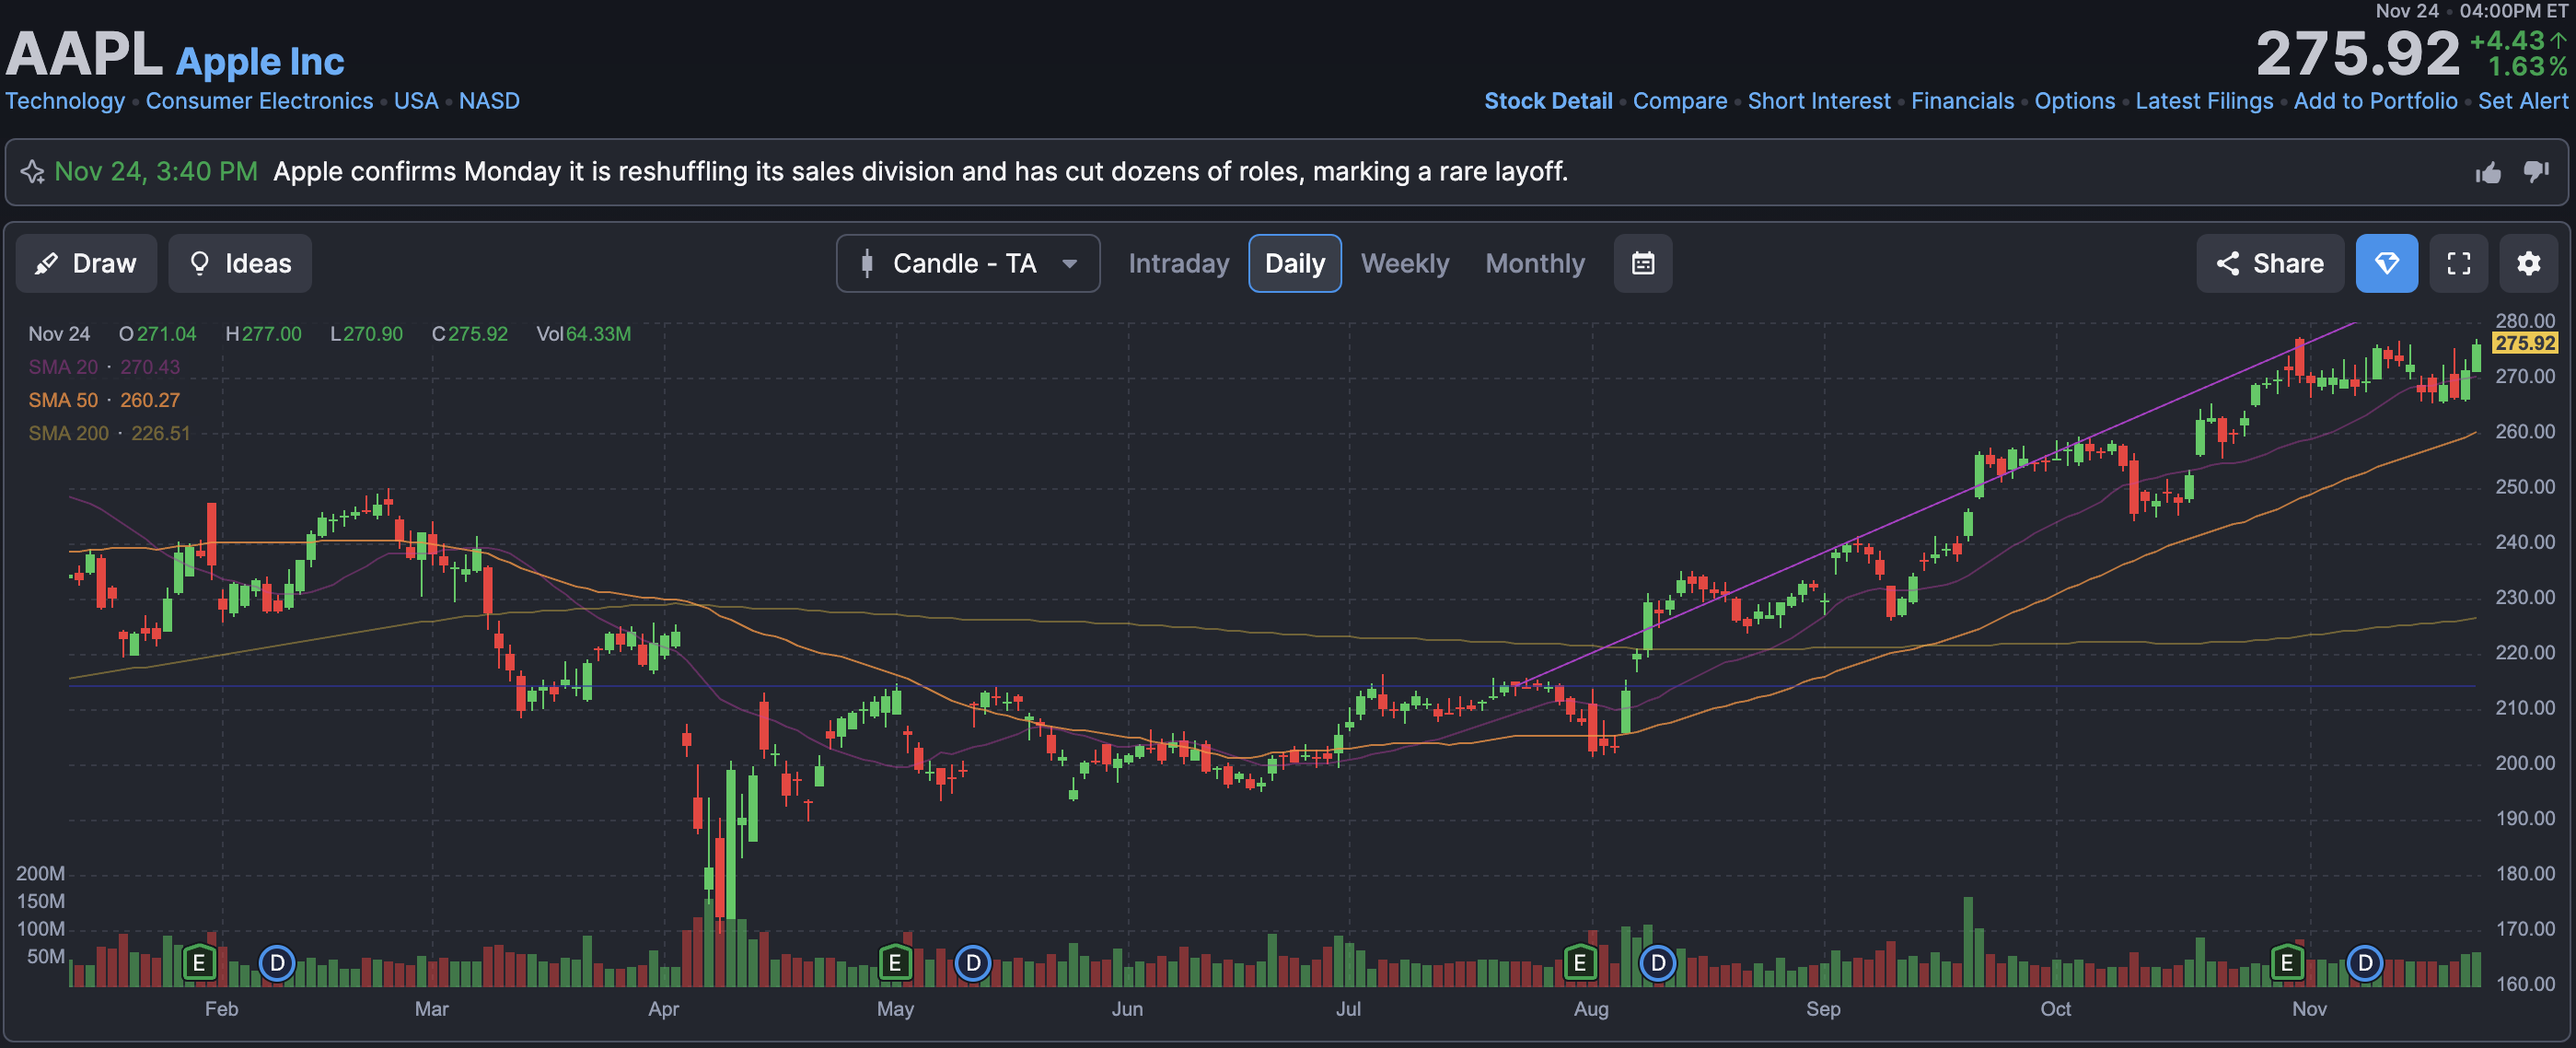
Task: Open the chart settings gear
Action: 2528,263
